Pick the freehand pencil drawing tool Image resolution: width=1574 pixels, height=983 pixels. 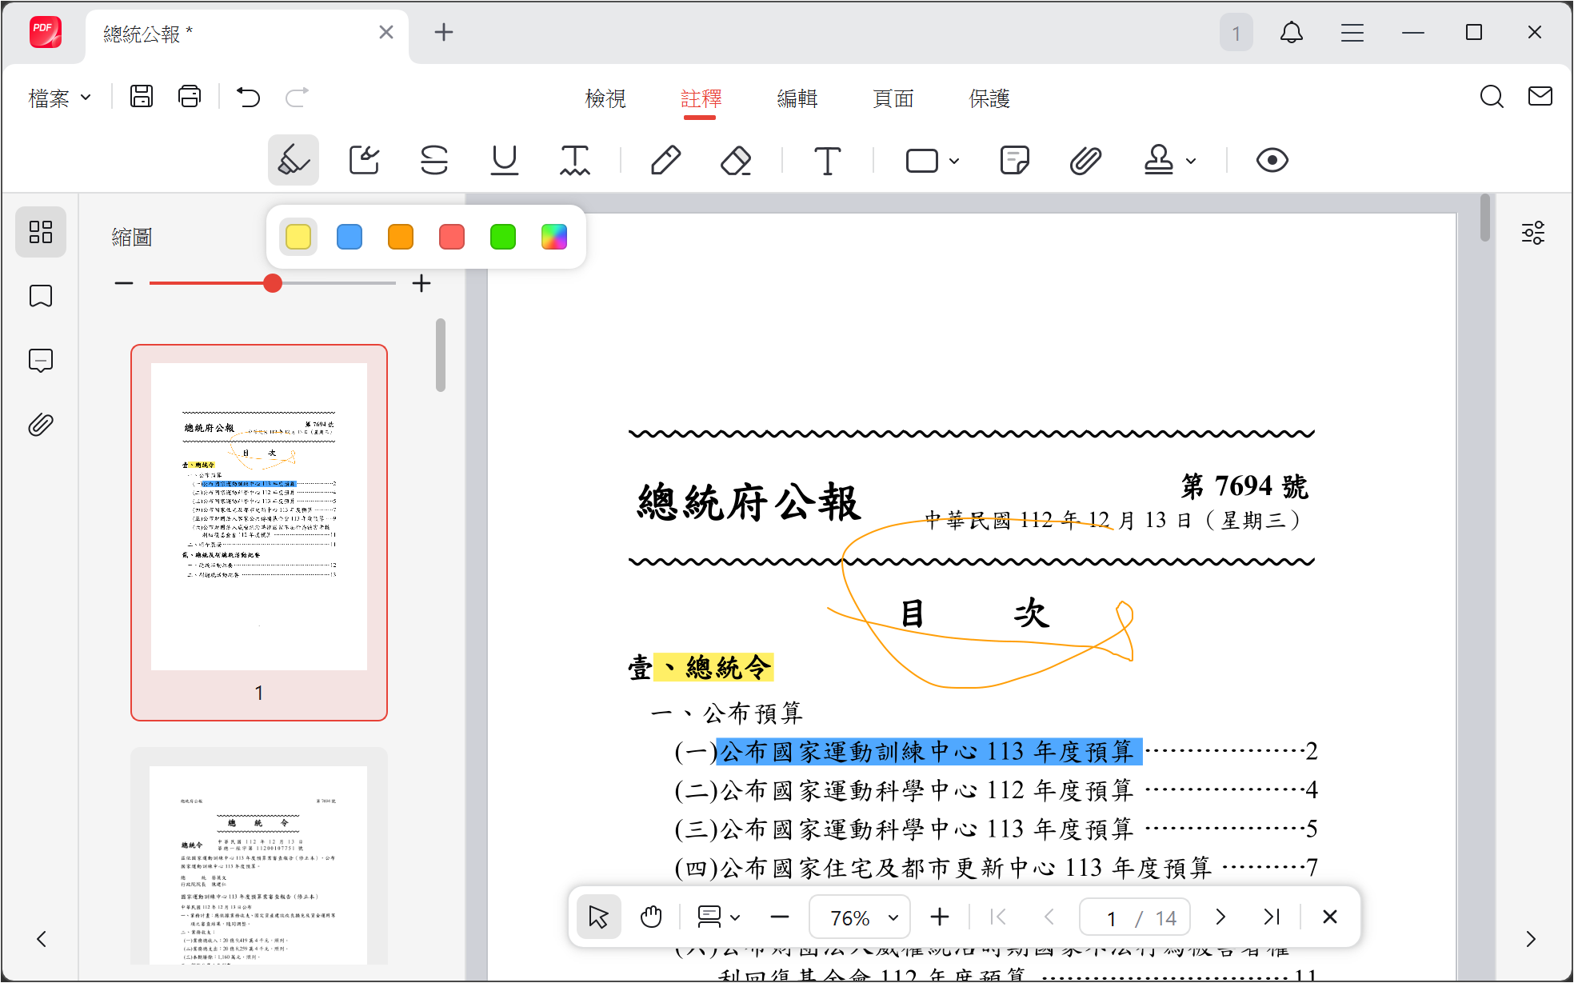click(x=666, y=160)
